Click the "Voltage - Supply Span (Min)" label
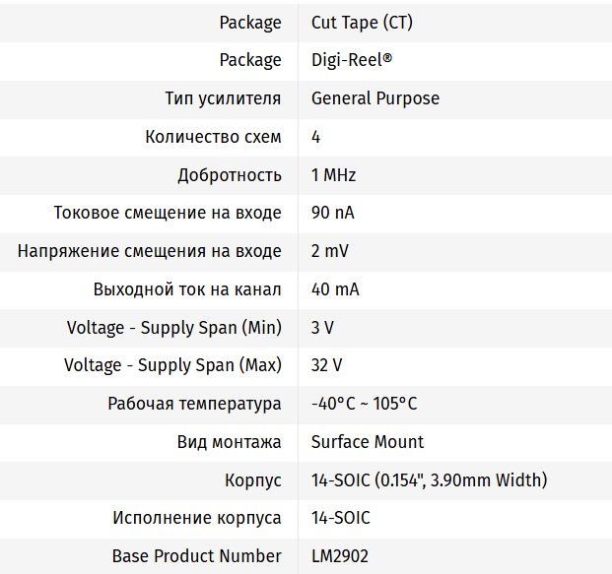This screenshot has height=574, width=612. (x=174, y=328)
